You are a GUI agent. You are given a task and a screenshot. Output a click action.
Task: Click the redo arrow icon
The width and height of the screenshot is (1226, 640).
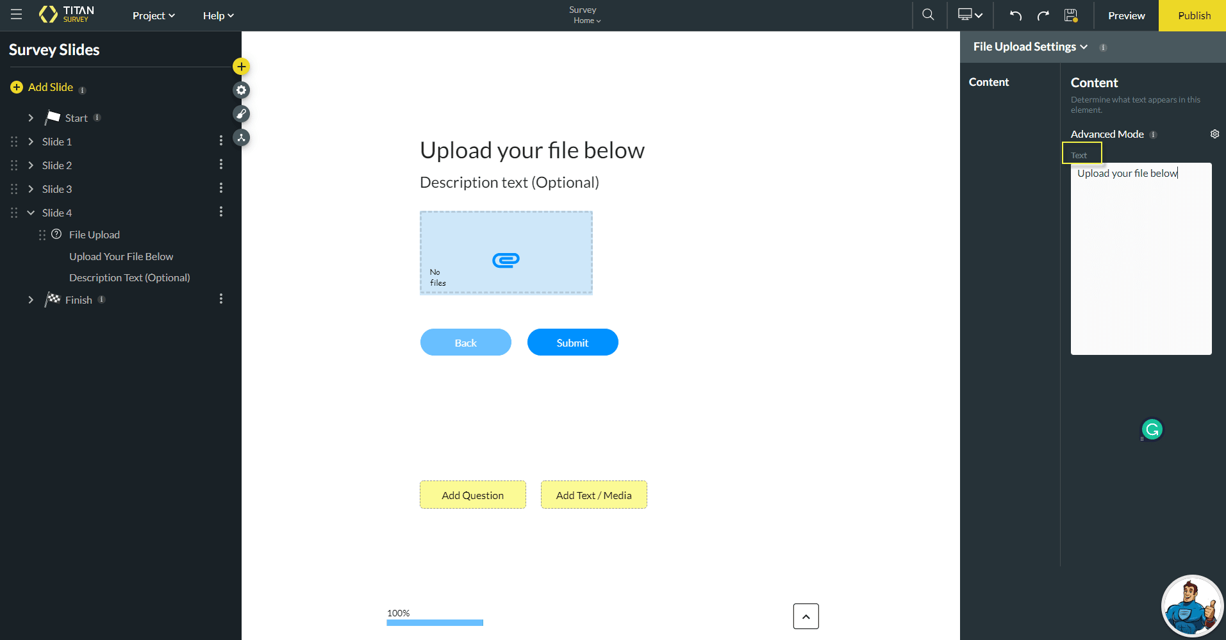(x=1043, y=15)
